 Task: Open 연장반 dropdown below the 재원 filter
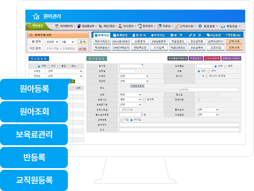(x=65, y=76)
